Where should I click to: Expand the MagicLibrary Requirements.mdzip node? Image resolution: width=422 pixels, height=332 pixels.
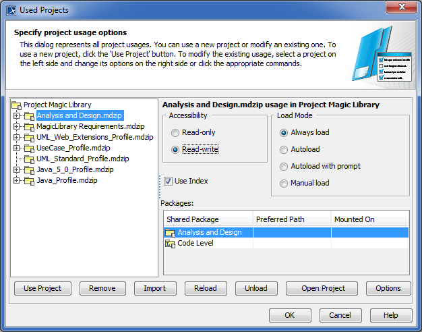pyautogui.click(x=16, y=126)
